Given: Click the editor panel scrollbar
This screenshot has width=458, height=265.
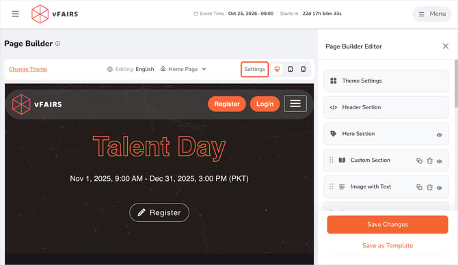Looking at the screenshot, I should point(456,84).
